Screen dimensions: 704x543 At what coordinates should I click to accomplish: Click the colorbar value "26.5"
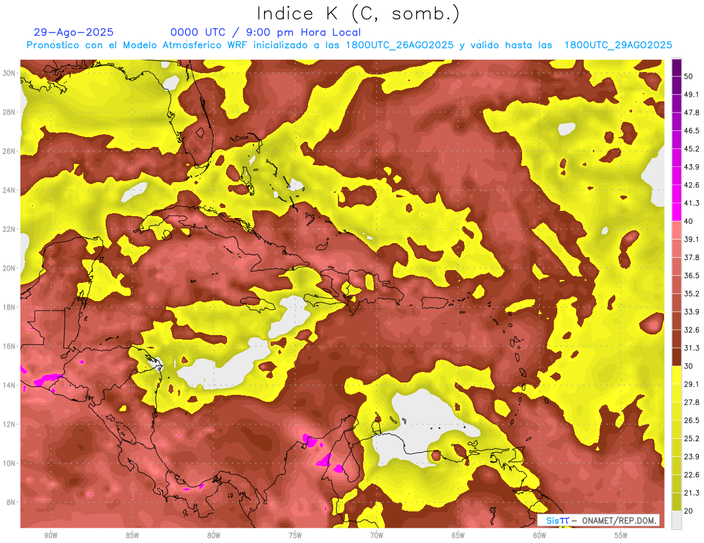[x=691, y=421]
